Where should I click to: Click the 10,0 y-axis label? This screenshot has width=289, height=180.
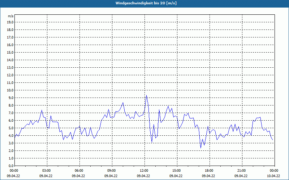(x=10, y=90)
